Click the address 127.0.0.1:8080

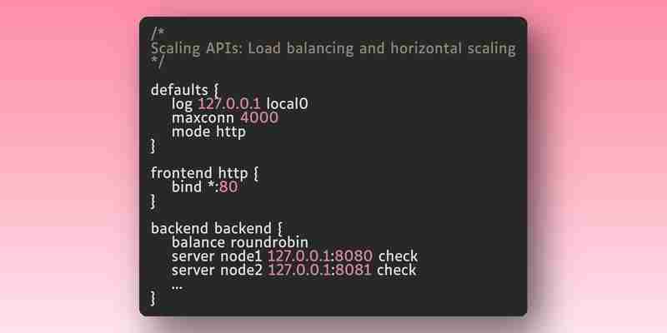tap(320, 256)
